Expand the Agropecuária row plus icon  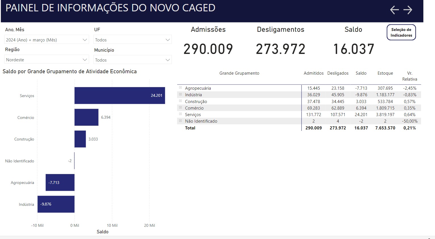click(180, 88)
